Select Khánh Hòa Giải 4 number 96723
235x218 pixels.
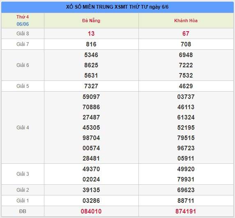[186, 148]
